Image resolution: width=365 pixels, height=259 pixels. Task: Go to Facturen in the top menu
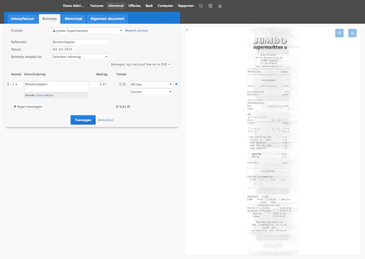point(97,6)
